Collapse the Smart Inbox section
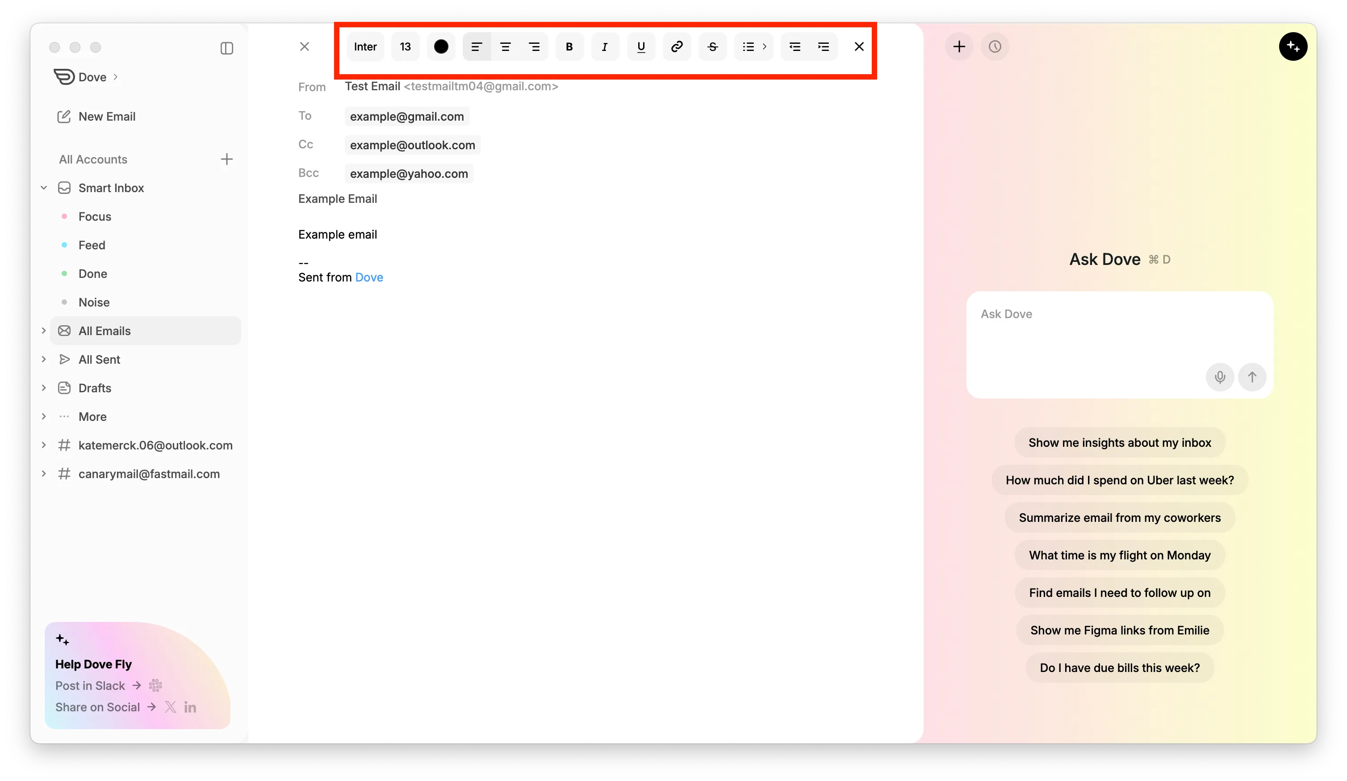 point(44,188)
